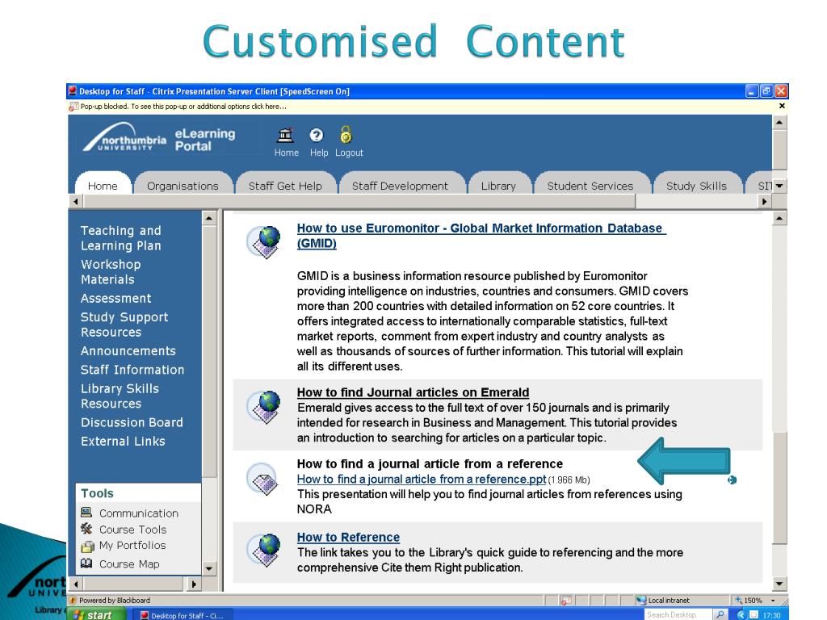The image size is (827, 620).
Task: Open Desktop for Staff taskbar item
Action: click(183, 615)
